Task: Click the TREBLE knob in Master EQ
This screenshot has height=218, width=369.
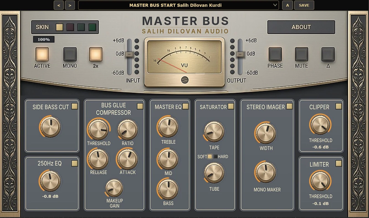Action: point(168,127)
